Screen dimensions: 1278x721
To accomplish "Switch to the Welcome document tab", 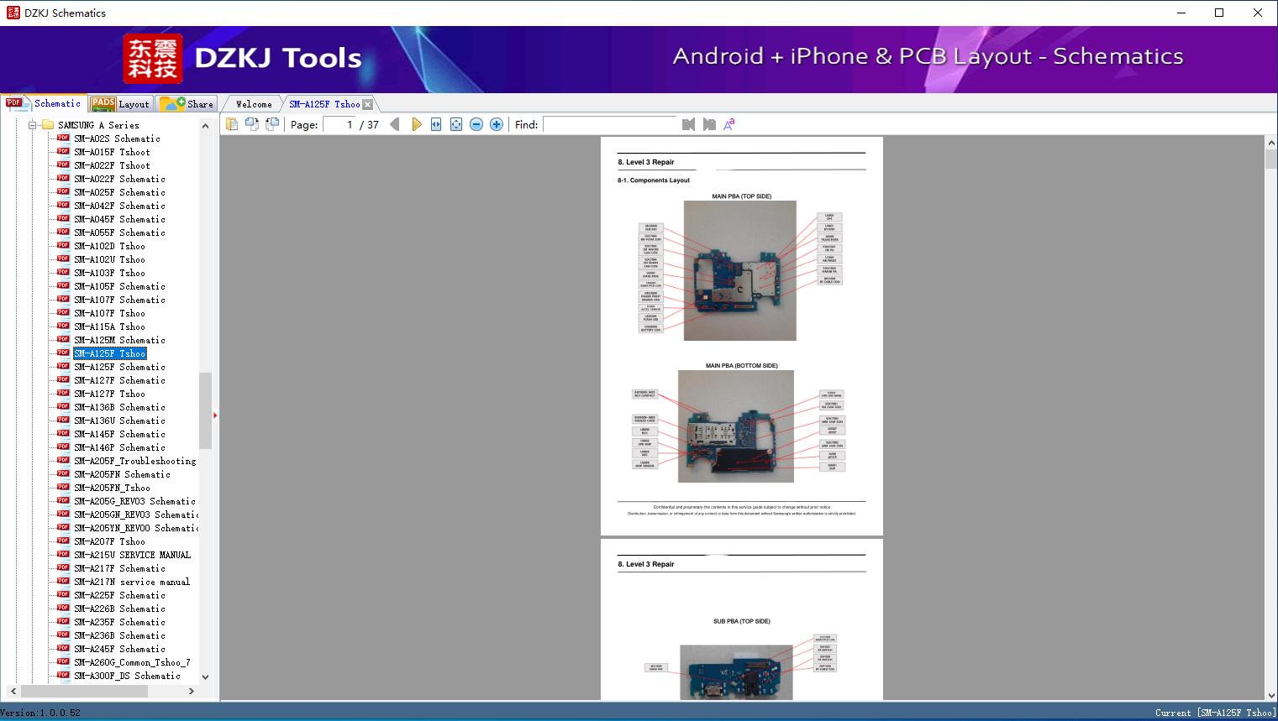I will coord(254,104).
